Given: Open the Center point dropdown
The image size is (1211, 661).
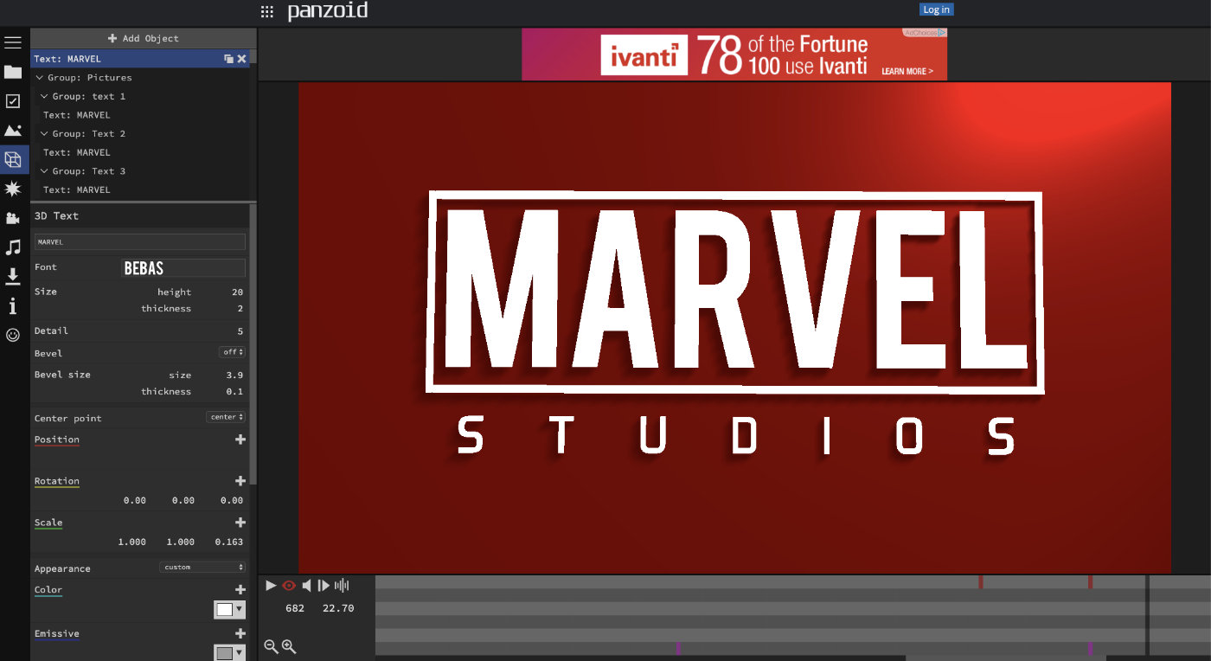Looking at the screenshot, I should point(226,417).
